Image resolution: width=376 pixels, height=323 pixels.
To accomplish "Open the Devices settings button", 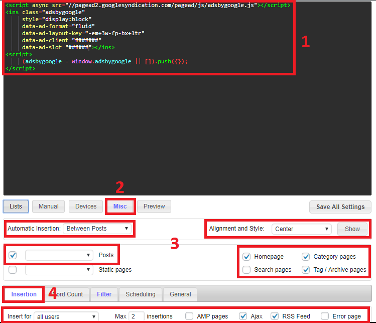I will (x=86, y=206).
